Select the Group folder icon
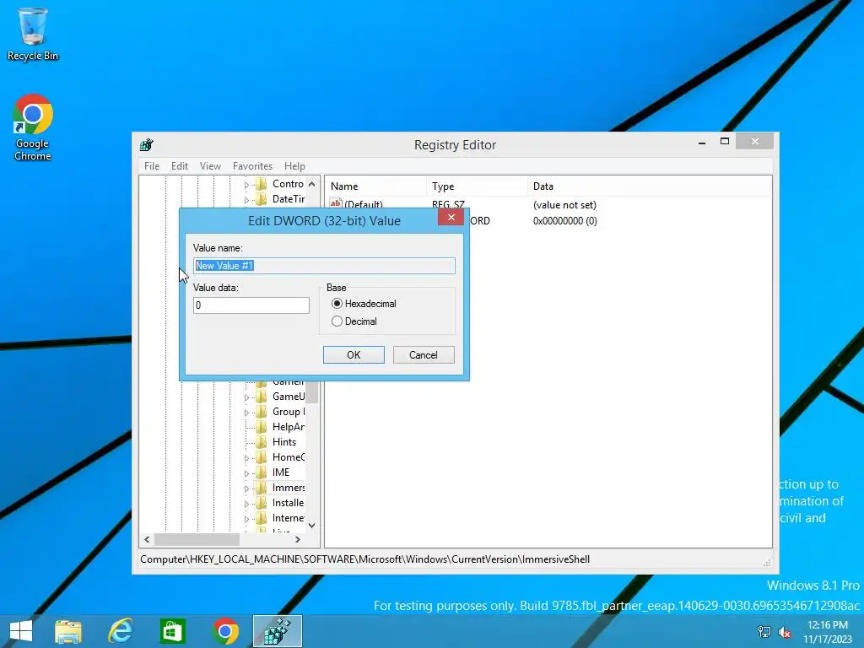Viewport: 864px width, 648px height. coord(262,412)
